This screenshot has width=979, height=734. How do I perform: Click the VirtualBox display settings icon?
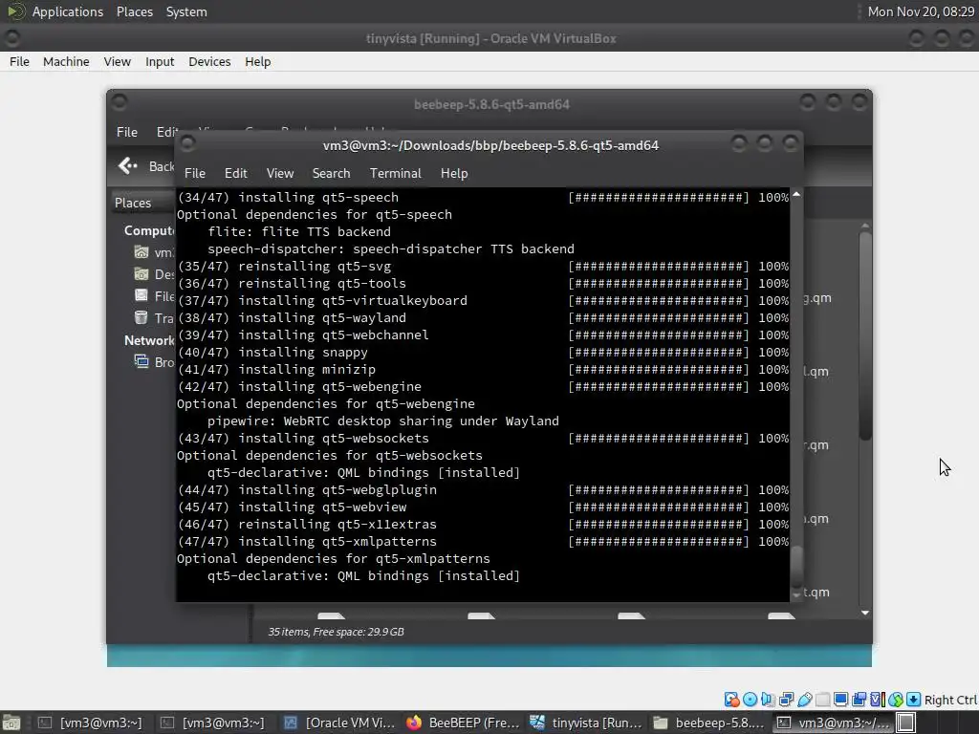841,700
